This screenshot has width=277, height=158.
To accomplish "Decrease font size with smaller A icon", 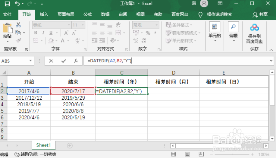I will 74,33.
